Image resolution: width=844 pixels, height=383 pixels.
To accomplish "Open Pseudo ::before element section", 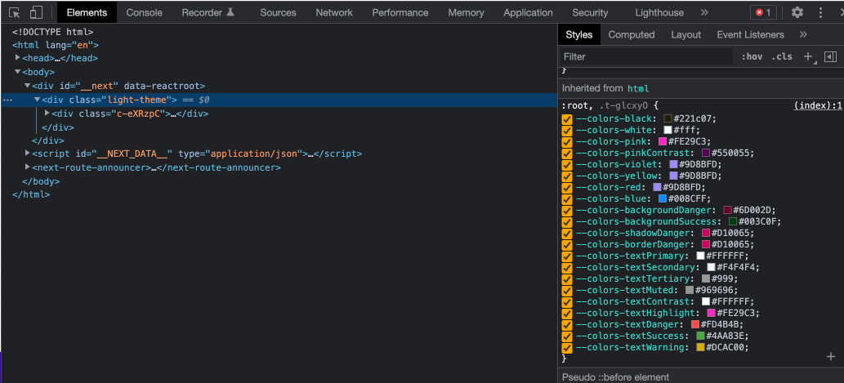I will coord(699,377).
